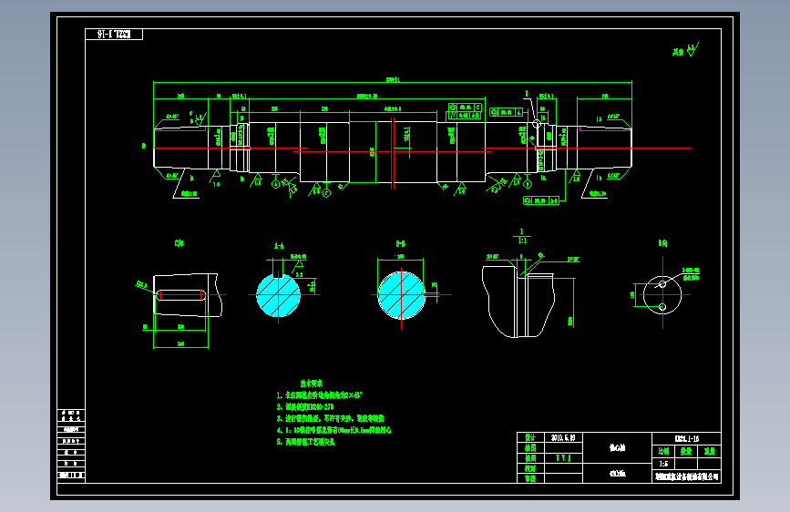The image size is (790, 512).
Task: Click the A-A cyan hatched section circle
Action: pyautogui.click(x=278, y=295)
